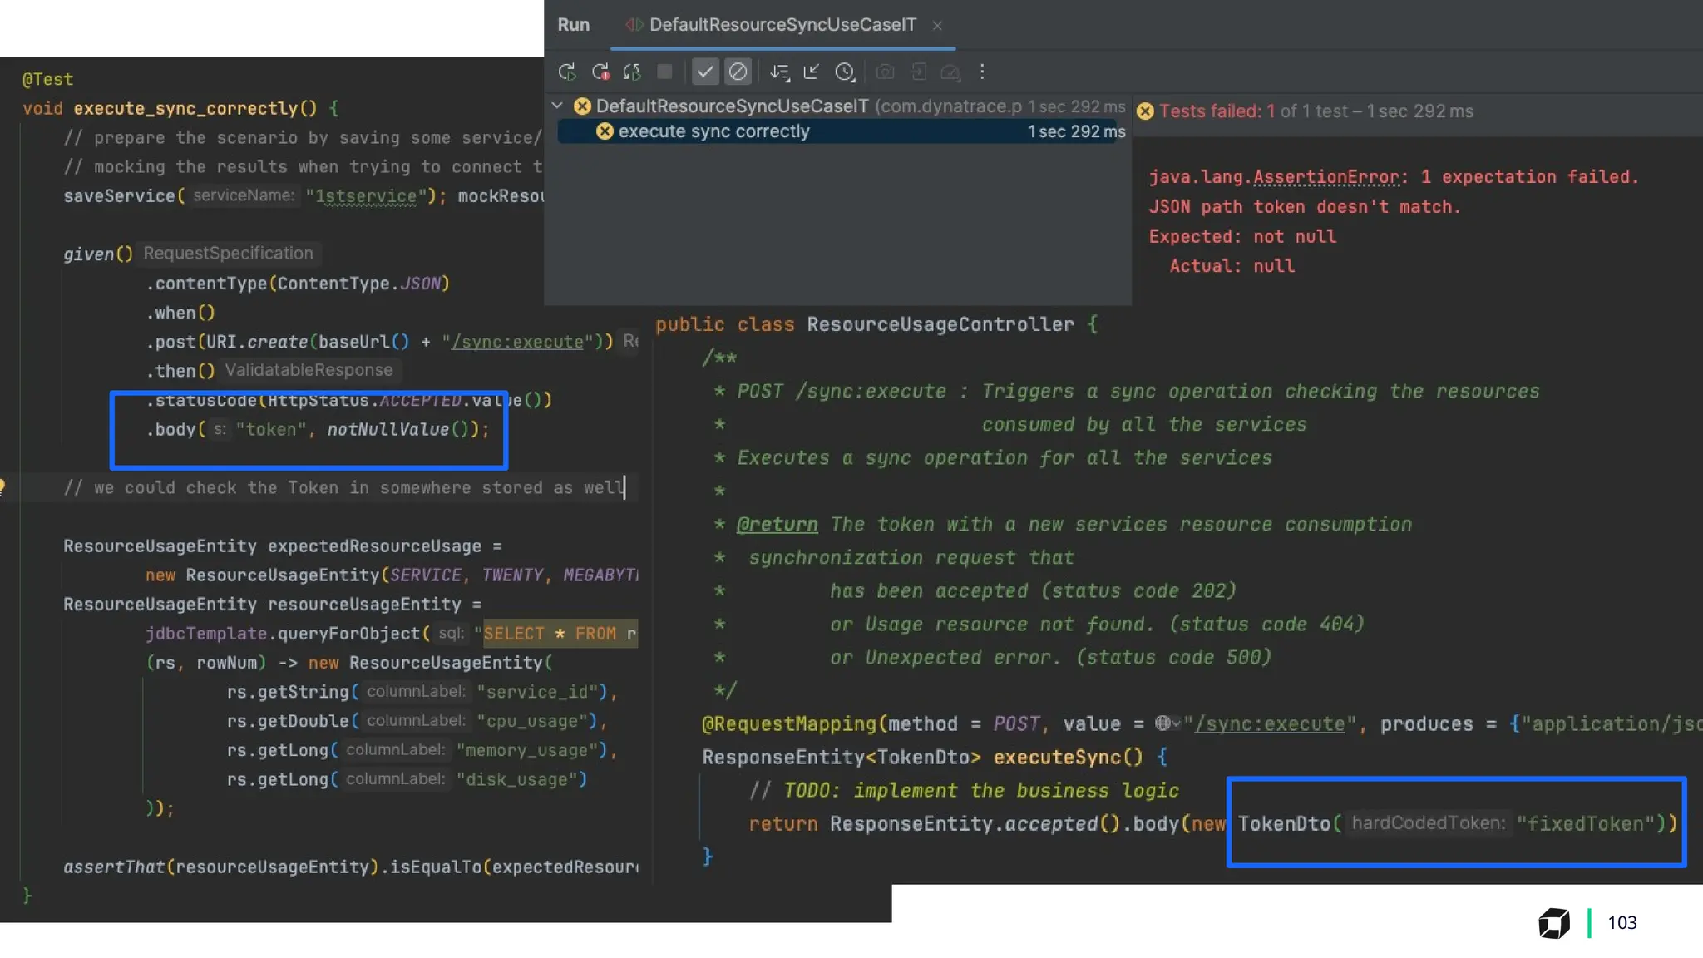Click the Rerun tests icon
The width and height of the screenshot is (1703, 958).
[567, 72]
